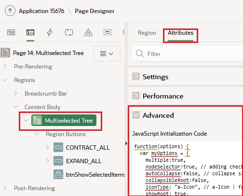Click the btnShowSelectedItems button icon
This screenshot has width=243, height=196.
point(58,174)
